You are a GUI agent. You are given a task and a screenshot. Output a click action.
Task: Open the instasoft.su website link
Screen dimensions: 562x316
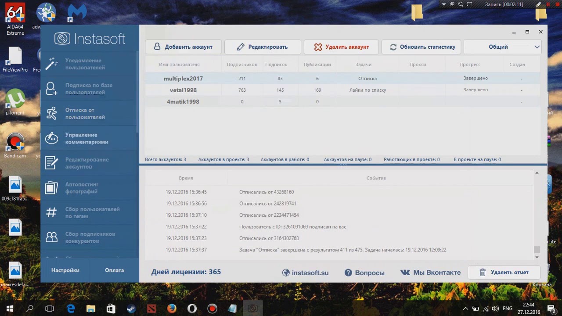tap(306, 273)
